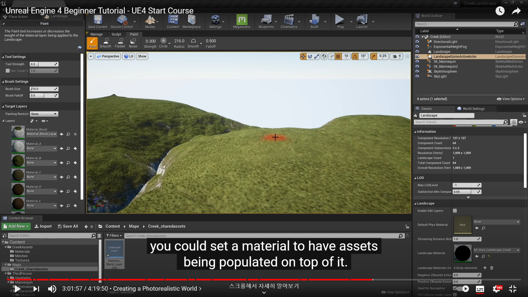Hide the DirectionalLight actor via eye icon
The width and height of the screenshot is (528, 297).
click(417, 42)
